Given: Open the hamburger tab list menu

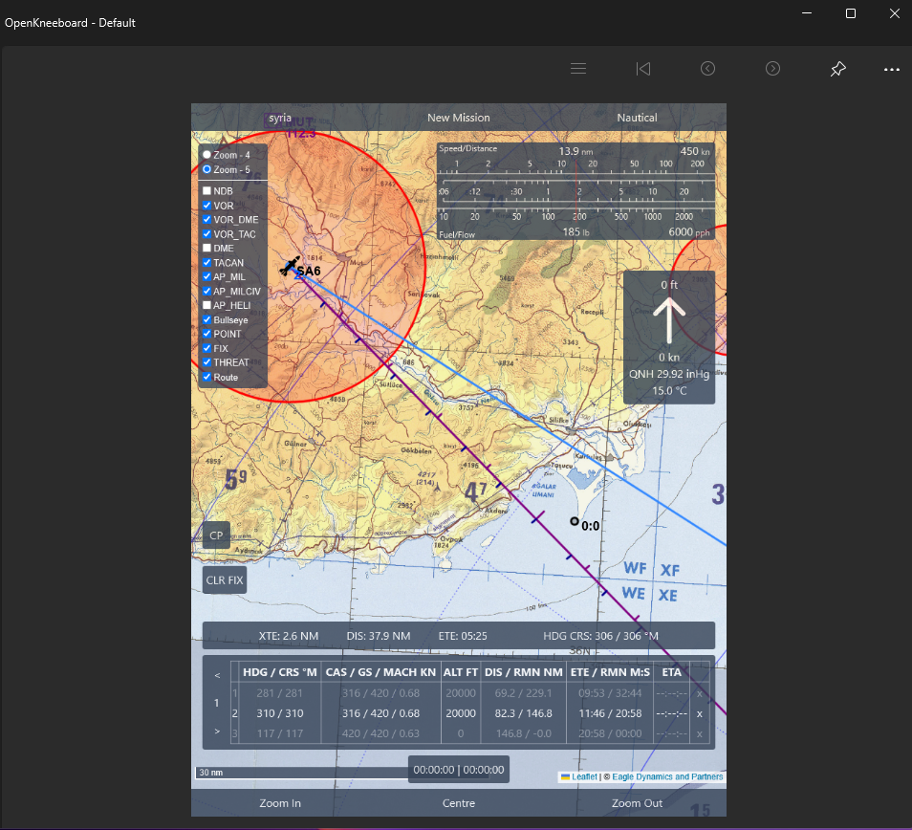Looking at the screenshot, I should (x=578, y=69).
